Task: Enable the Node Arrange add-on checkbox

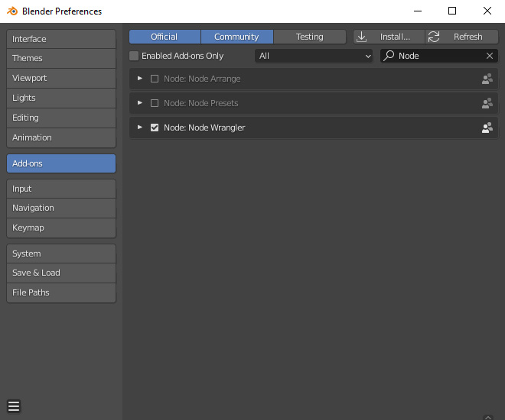Action: coord(155,79)
